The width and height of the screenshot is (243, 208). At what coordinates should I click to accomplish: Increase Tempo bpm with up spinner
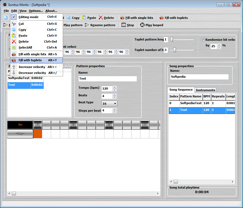[x=115, y=87]
